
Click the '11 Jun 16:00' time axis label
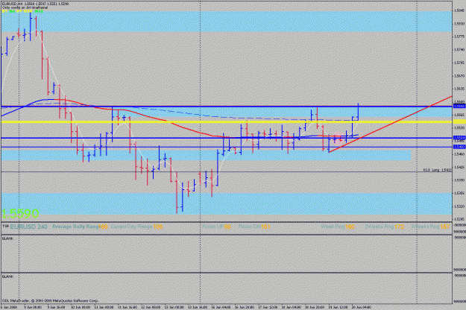[127, 307]
